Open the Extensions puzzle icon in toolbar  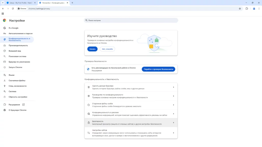247,8
